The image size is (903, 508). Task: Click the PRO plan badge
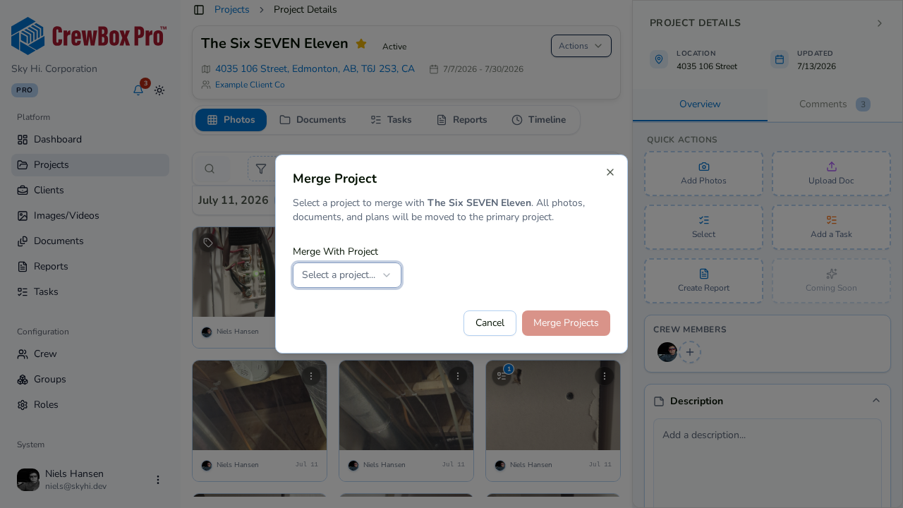[25, 90]
